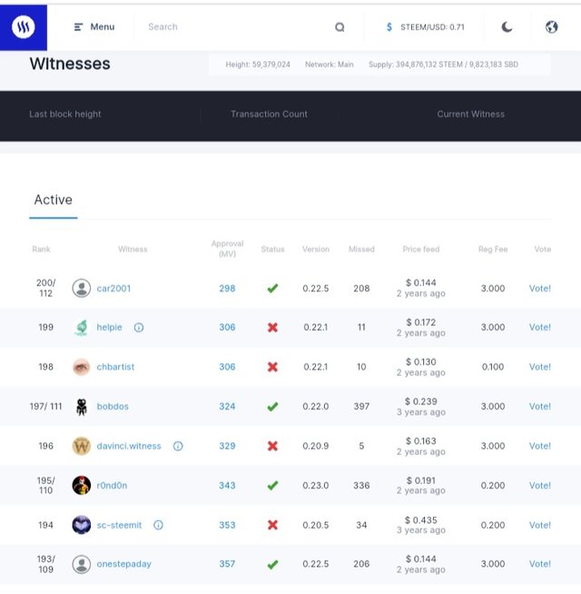Click approval value 343 for r0nd0n
This screenshot has width=581, height=594.
(227, 486)
